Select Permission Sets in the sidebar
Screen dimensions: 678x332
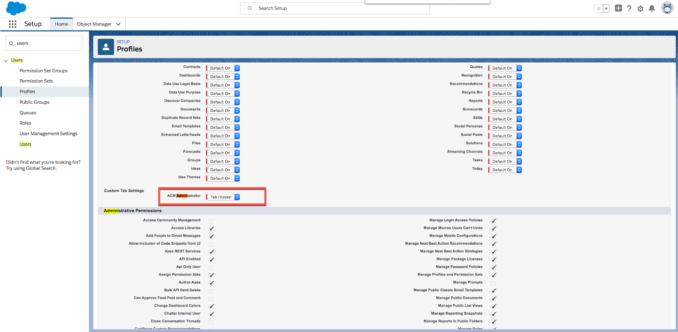click(36, 81)
